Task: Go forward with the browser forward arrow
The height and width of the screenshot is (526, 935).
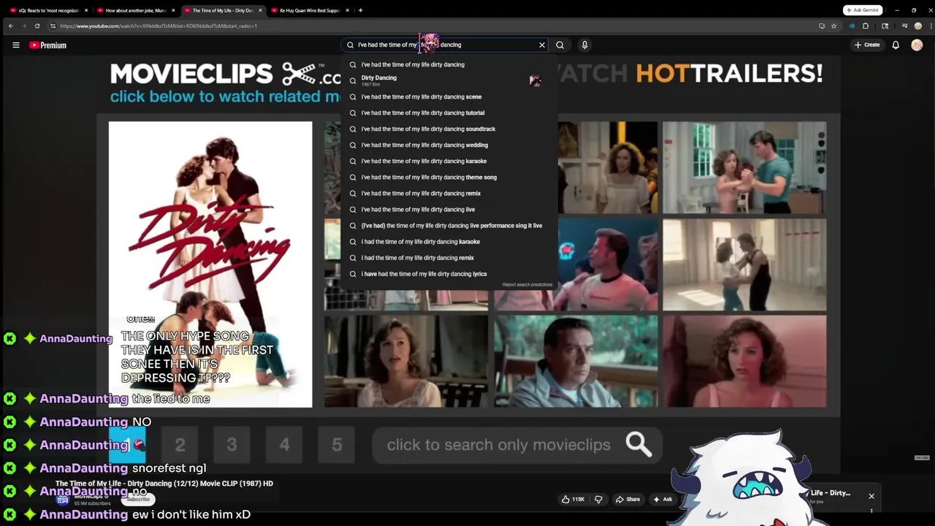Action: (23, 26)
